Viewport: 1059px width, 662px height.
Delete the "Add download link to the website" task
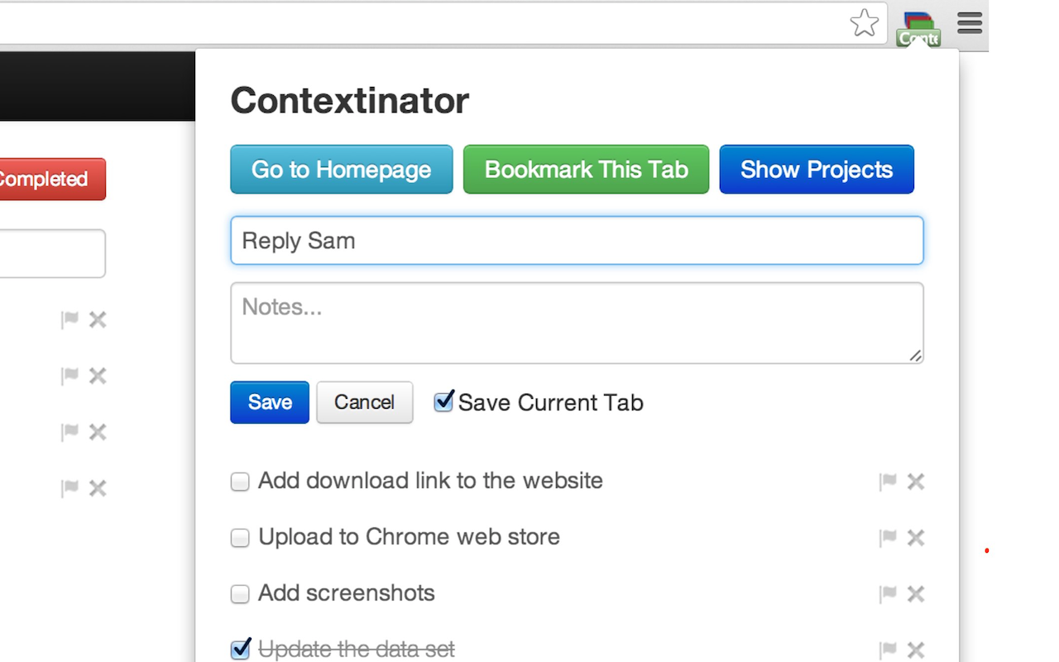[x=916, y=481]
